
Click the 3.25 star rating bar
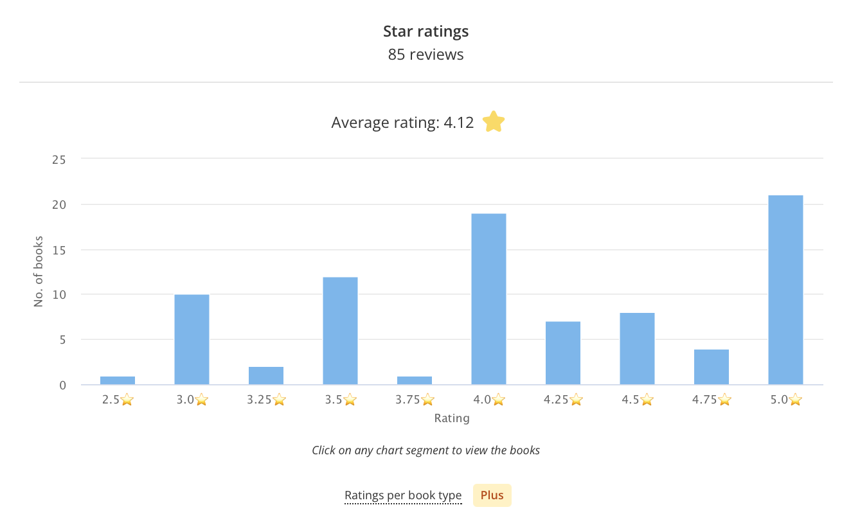[x=266, y=376]
